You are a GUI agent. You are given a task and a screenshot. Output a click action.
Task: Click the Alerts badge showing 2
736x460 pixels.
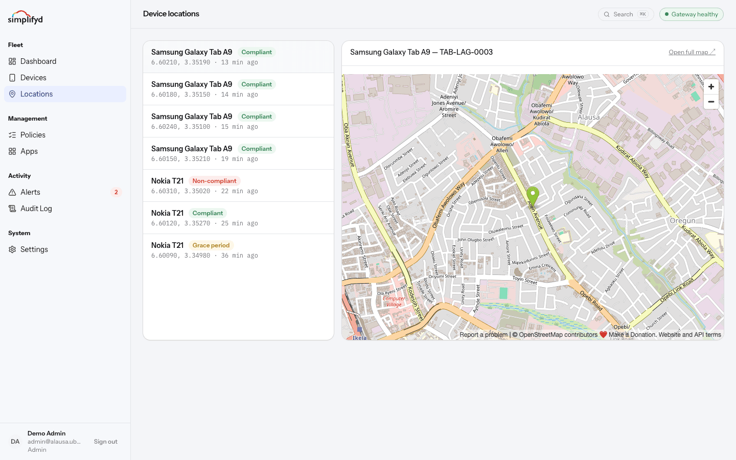[116, 192]
